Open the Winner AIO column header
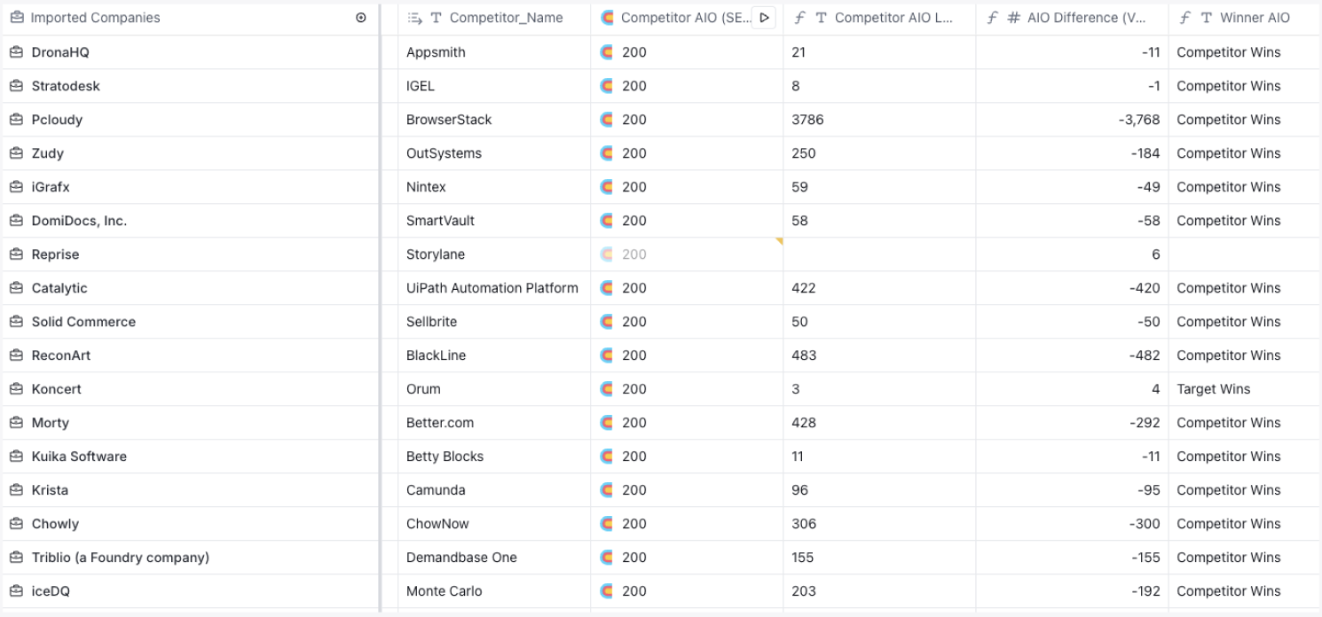This screenshot has height=617, width=1322. point(1254,18)
